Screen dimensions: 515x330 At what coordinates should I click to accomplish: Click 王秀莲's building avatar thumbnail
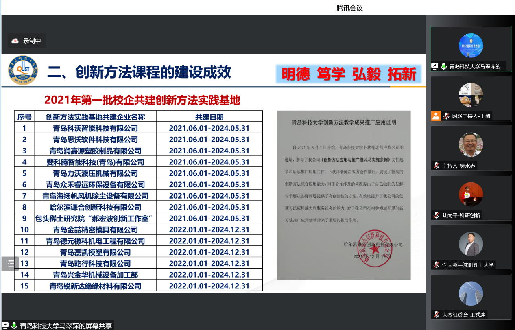(471, 294)
